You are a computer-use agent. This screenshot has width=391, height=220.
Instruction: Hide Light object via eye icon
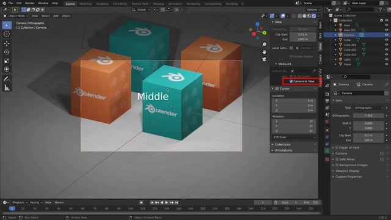pos(387,59)
